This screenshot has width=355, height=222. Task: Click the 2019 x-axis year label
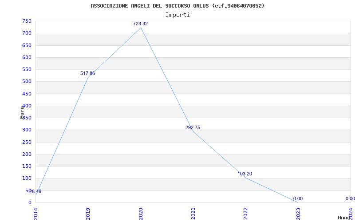tap(88, 214)
